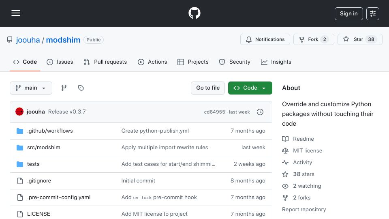Open commit 'Add MIT license to project'

[x=154, y=214]
